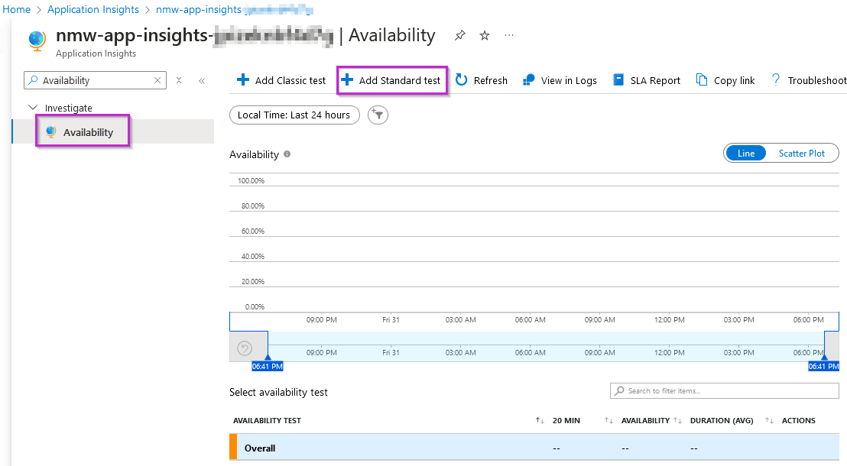The height and width of the screenshot is (466, 847).
Task: Sort by Availability Test column
Action: 267,421
